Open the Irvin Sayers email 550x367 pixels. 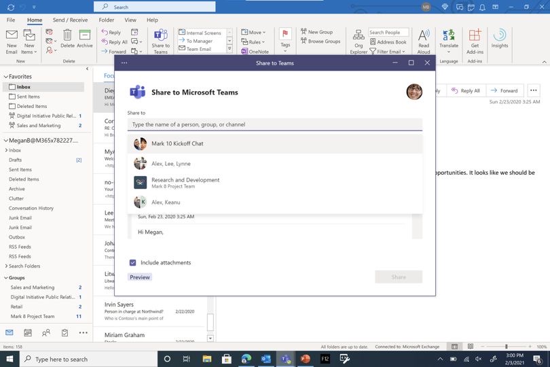point(150,311)
